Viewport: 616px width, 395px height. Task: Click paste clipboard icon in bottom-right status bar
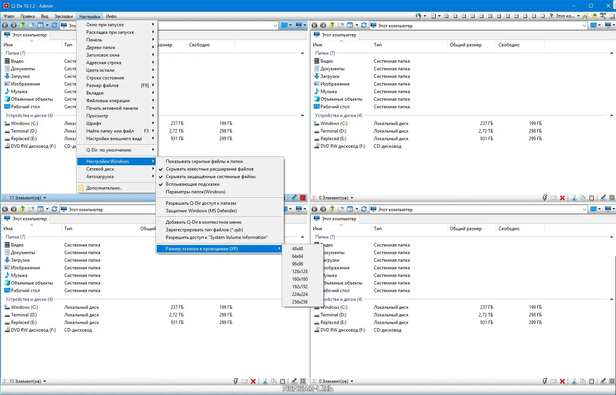click(592, 381)
